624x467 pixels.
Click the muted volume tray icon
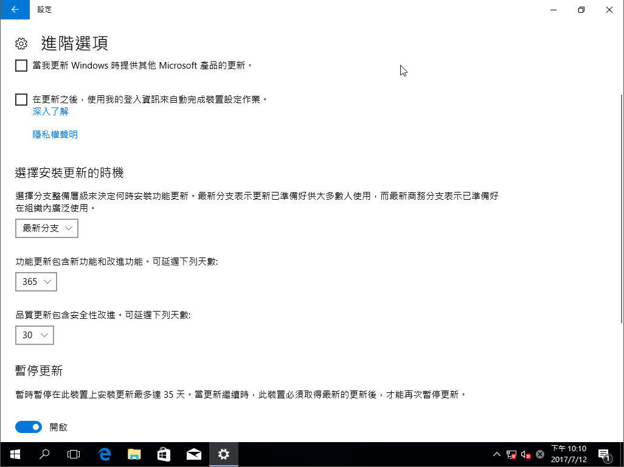525,454
